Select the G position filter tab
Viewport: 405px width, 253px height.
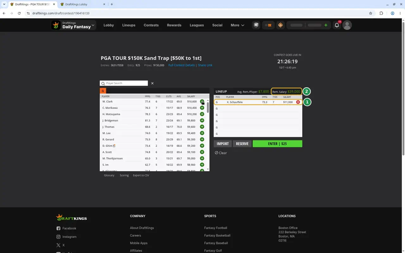click(x=103, y=91)
